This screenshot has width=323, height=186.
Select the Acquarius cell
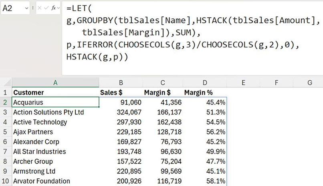(x=55, y=102)
